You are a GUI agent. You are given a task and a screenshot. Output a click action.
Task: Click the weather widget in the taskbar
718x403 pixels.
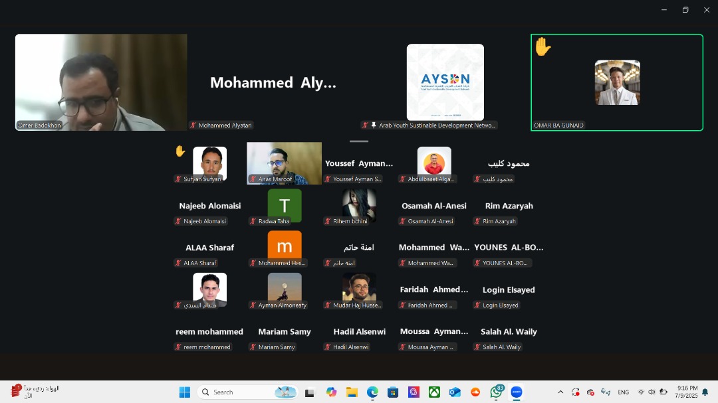37,391
